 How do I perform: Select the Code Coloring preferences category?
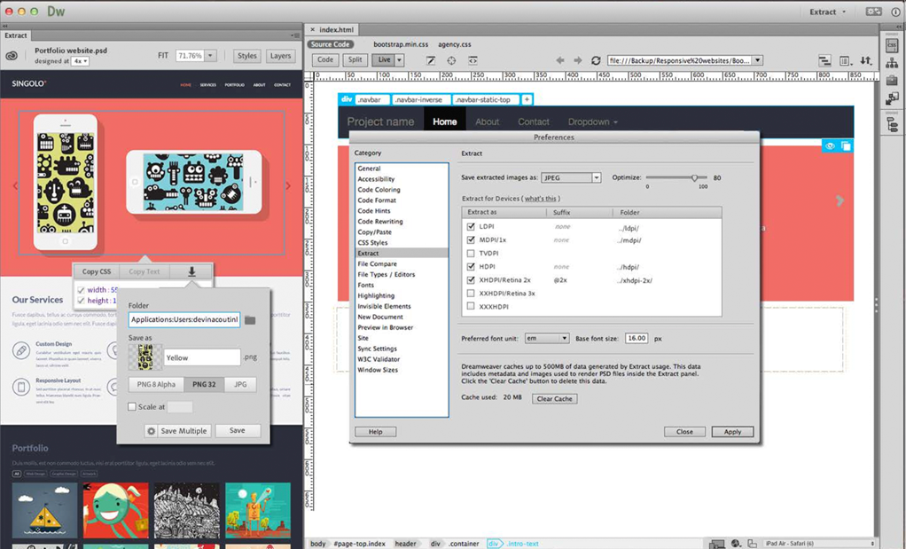(379, 190)
